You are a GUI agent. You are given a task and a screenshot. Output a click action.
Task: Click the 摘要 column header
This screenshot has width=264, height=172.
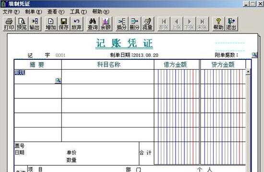click(x=38, y=64)
